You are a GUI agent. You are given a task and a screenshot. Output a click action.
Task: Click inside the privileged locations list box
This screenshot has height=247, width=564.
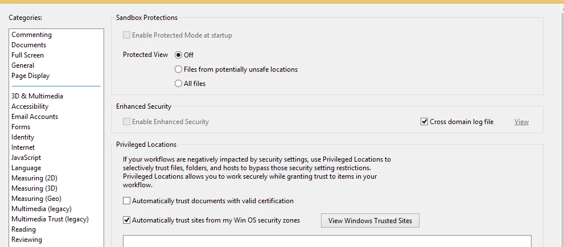tap(327, 241)
